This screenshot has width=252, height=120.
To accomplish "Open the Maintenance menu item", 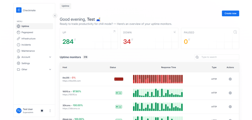I will click(34, 51).
